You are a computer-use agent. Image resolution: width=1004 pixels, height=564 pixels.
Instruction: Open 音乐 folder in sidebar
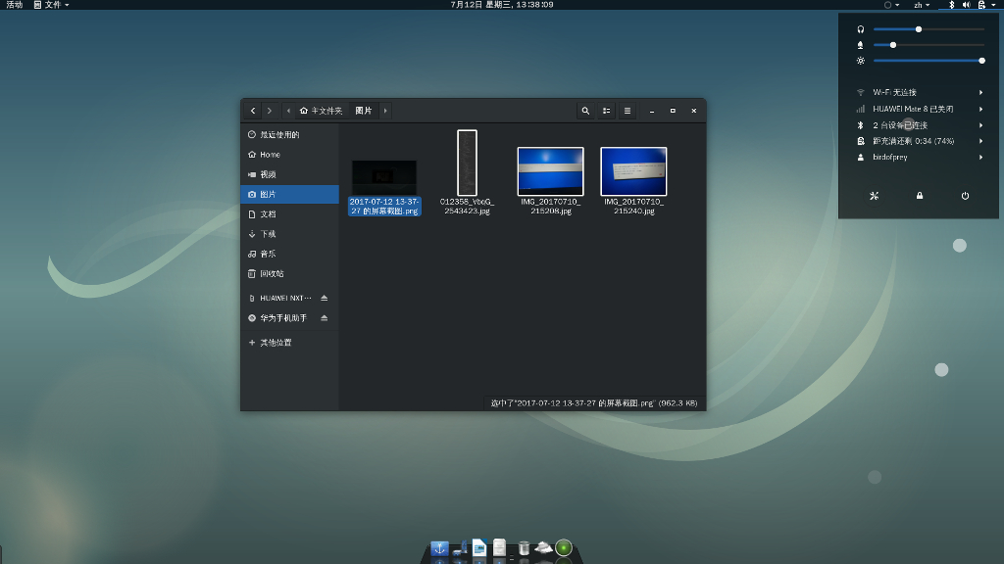289,254
